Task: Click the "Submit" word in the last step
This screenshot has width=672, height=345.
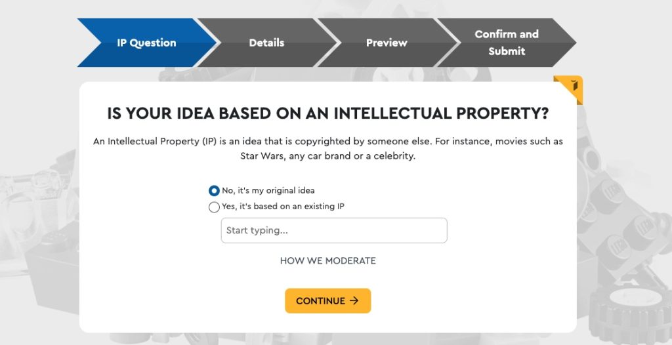Action: point(507,51)
